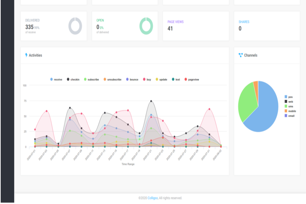
Task: Toggle the receive series in chart legend
Action: coord(56,80)
